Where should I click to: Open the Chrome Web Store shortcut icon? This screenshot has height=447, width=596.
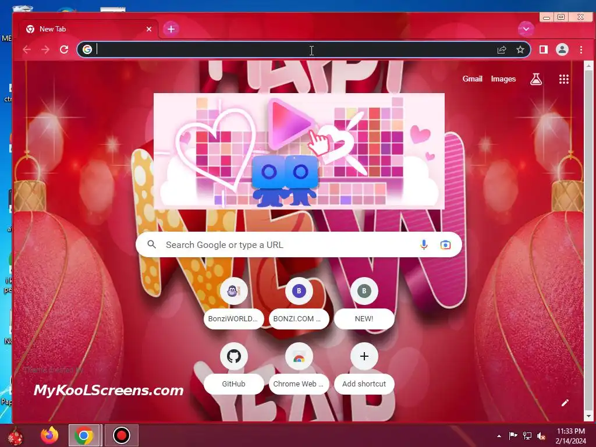pyautogui.click(x=299, y=356)
